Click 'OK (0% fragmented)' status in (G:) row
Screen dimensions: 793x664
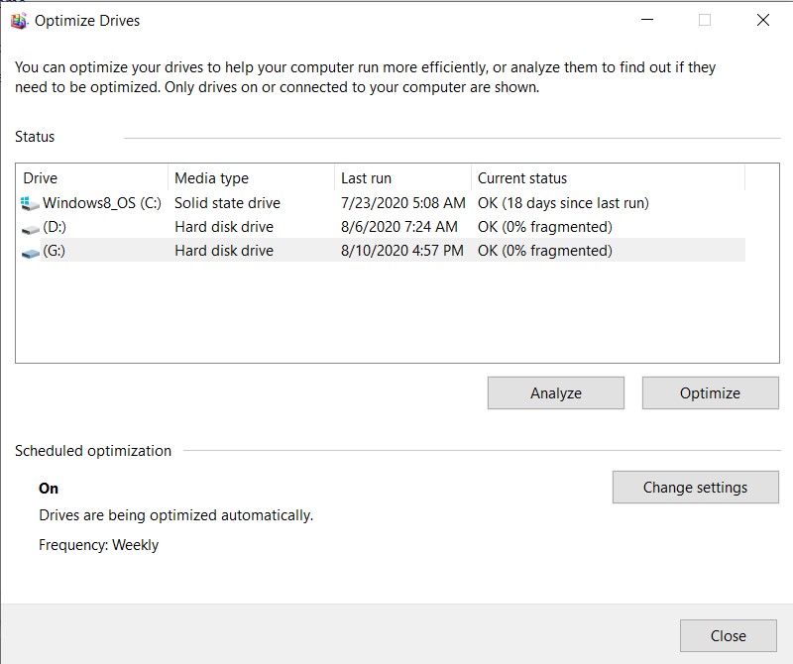click(545, 251)
